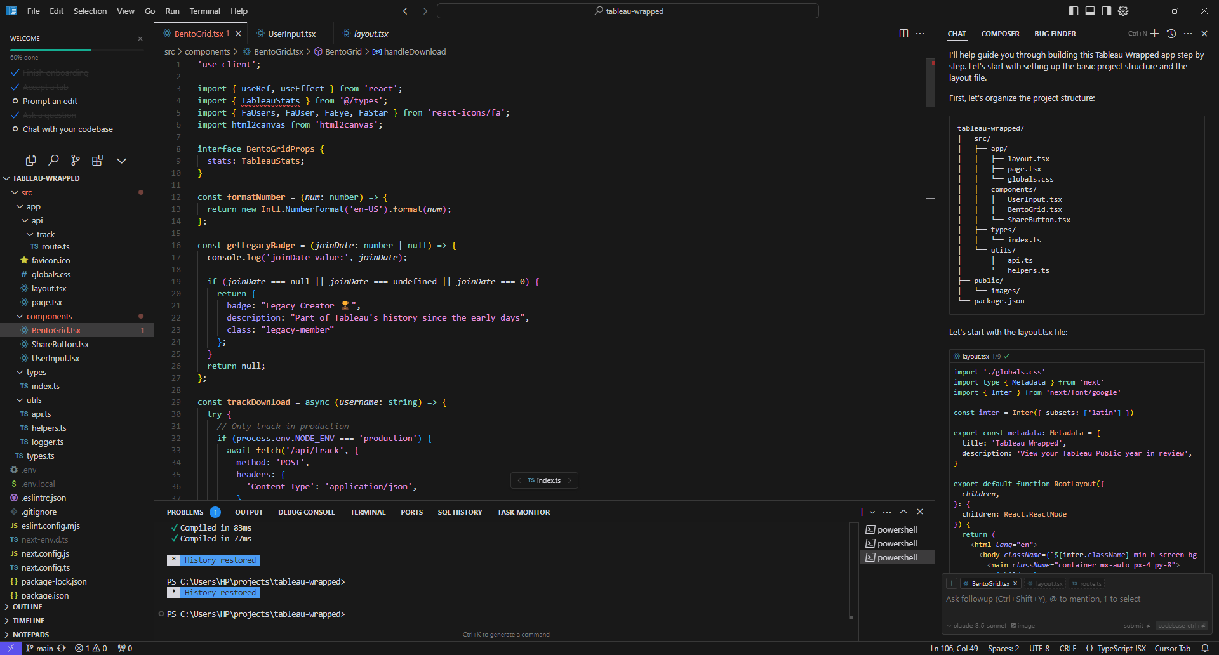Collapse the components folder
The image size is (1219, 655).
click(x=49, y=317)
